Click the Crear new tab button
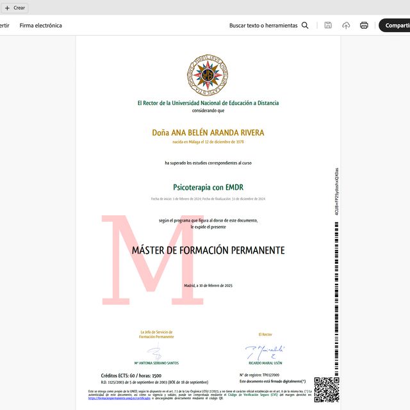 pyautogui.click(x=15, y=8)
